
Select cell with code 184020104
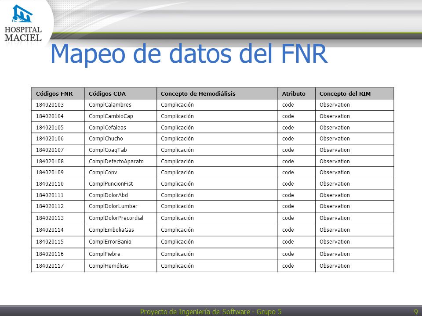pos(58,116)
